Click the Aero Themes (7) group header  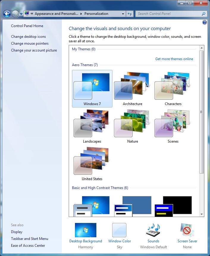[85, 65]
